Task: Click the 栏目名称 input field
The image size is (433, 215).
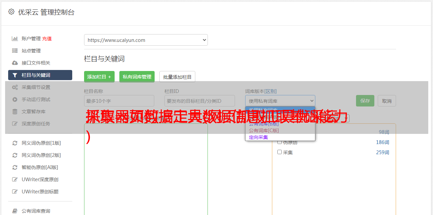Action: (119, 101)
